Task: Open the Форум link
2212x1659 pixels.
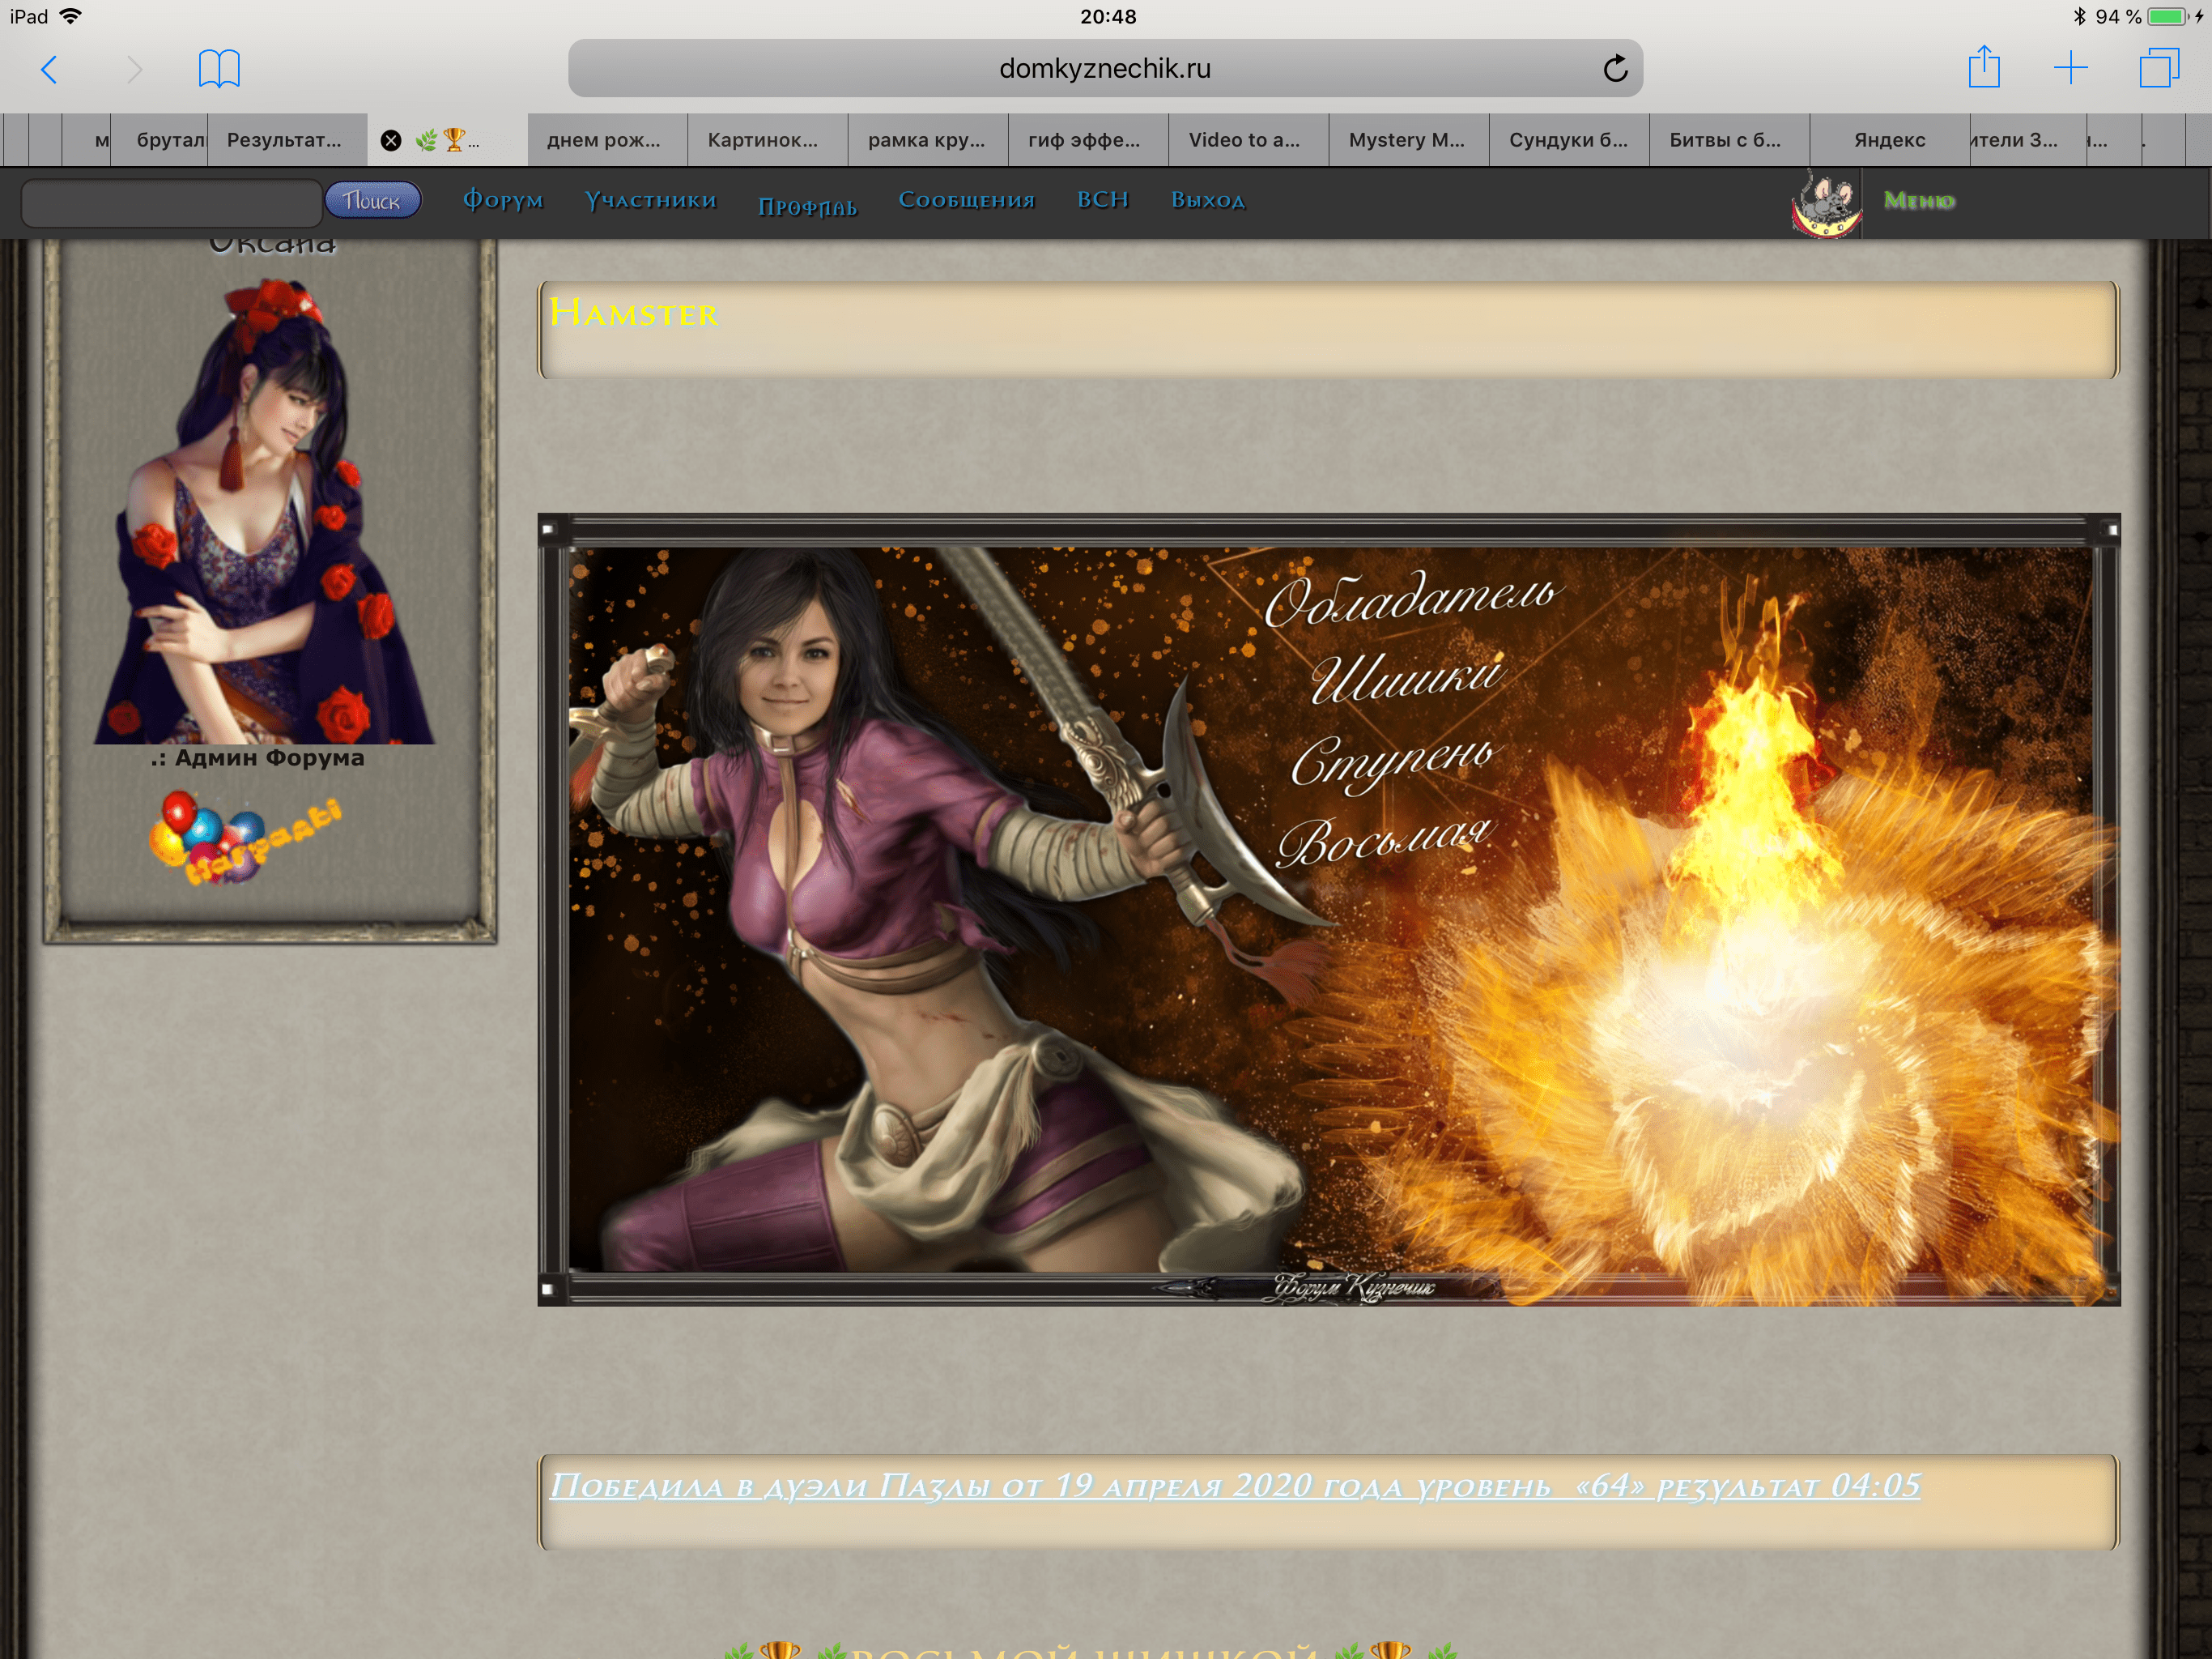Action: click(503, 200)
